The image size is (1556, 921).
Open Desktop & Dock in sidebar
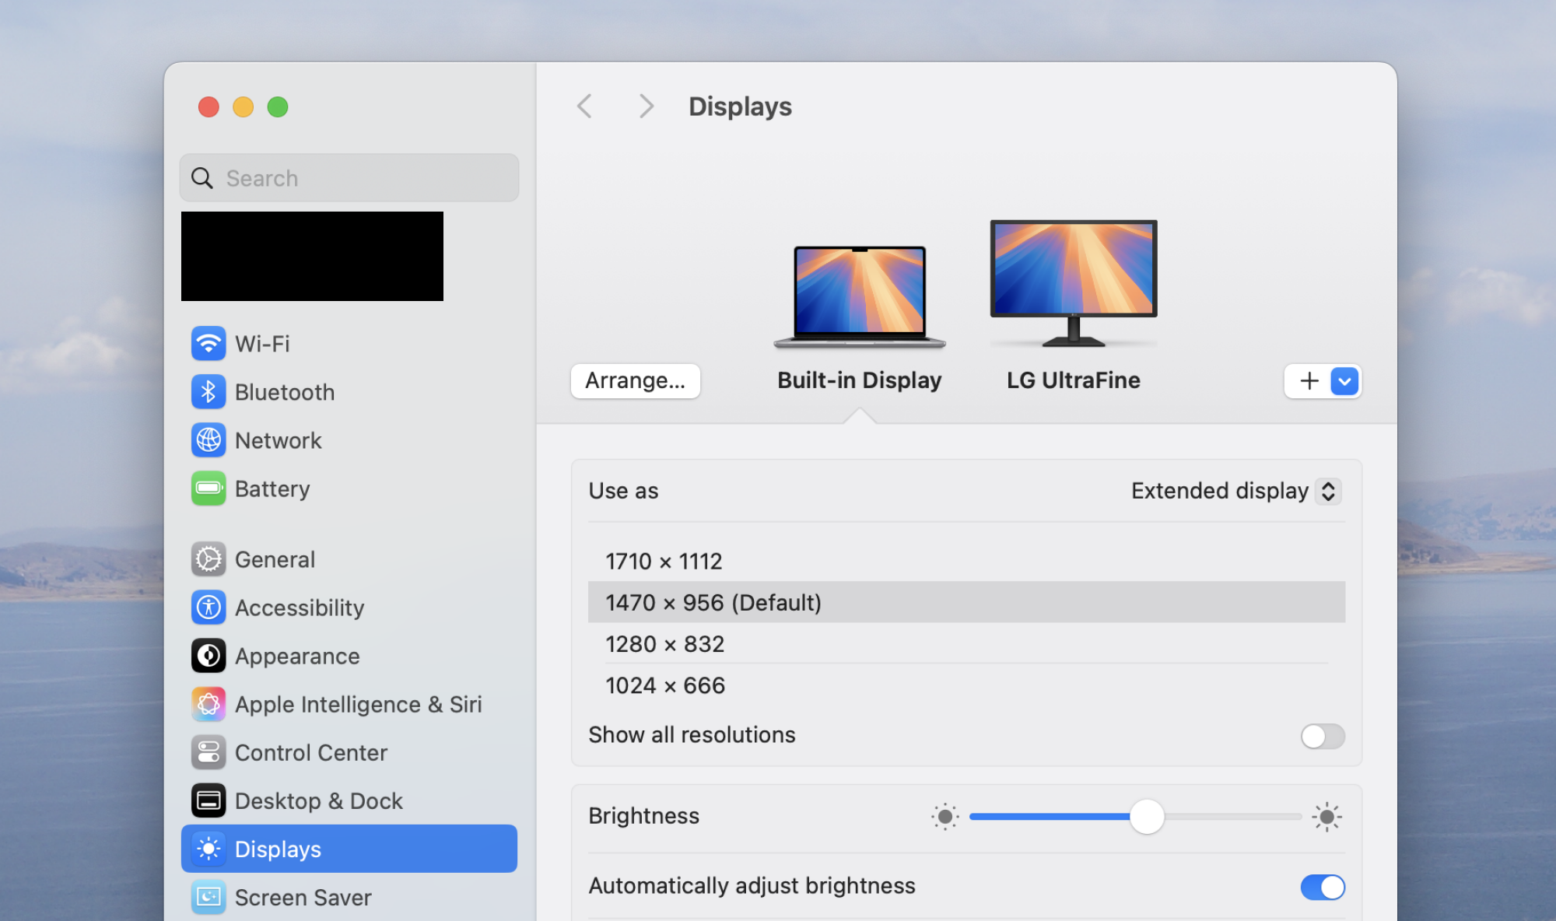(x=349, y=800)
